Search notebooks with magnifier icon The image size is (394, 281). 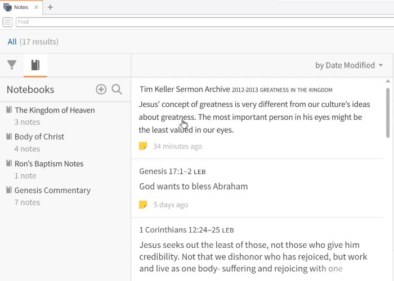(x=117, y=89)
